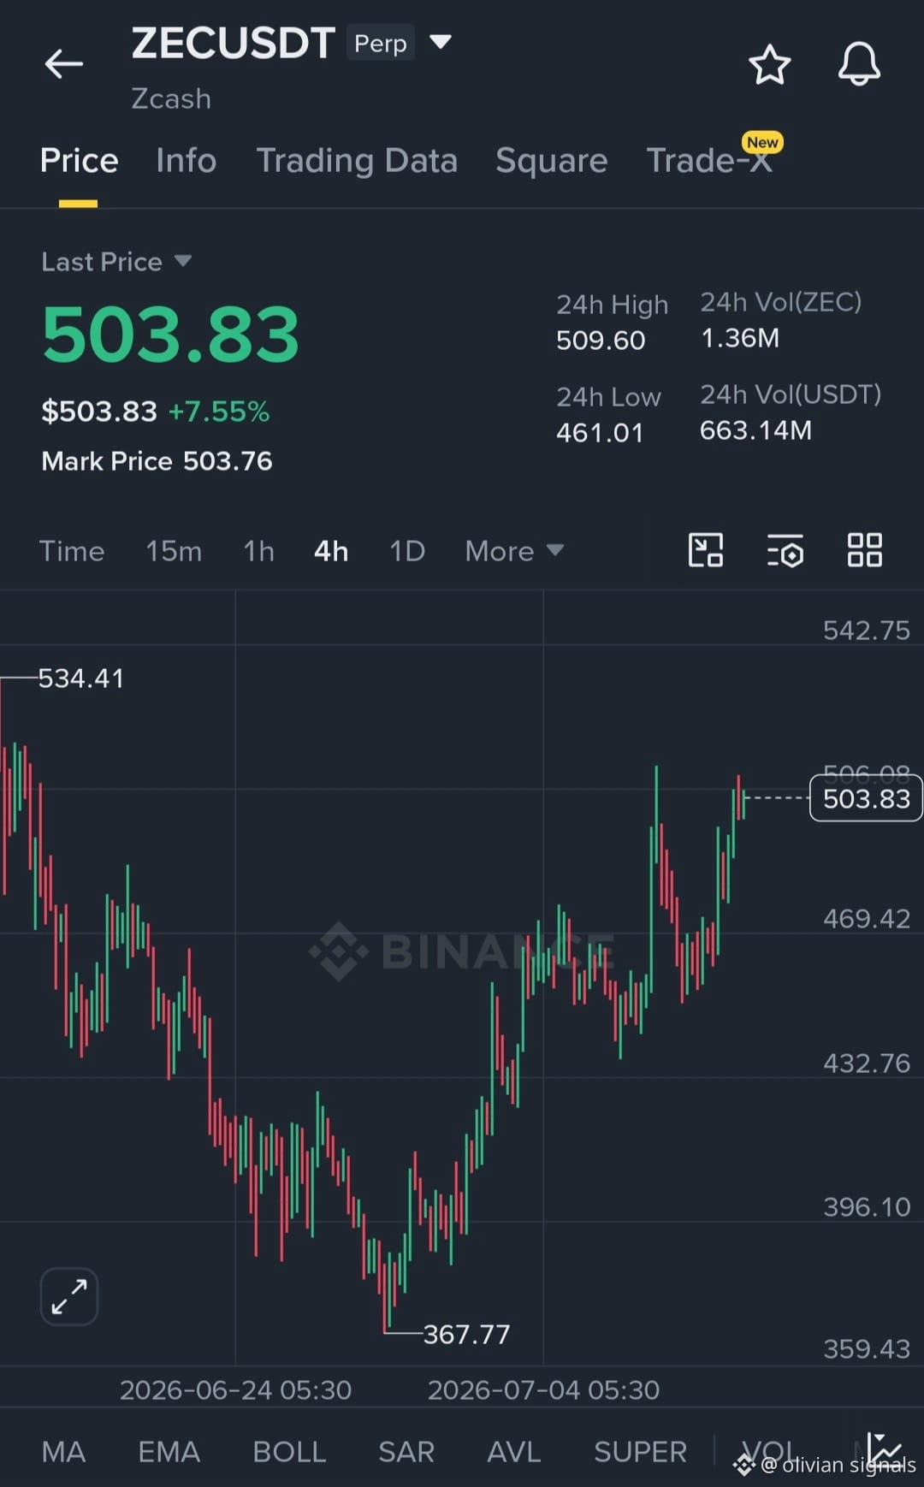Image resolution: width=924 pixels, height=1487 pixels.
Task: Set a price alert with bell icon
Action: point(859,64)
